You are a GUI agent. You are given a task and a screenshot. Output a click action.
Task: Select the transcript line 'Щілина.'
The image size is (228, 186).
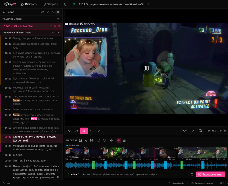tap(31, 155)
